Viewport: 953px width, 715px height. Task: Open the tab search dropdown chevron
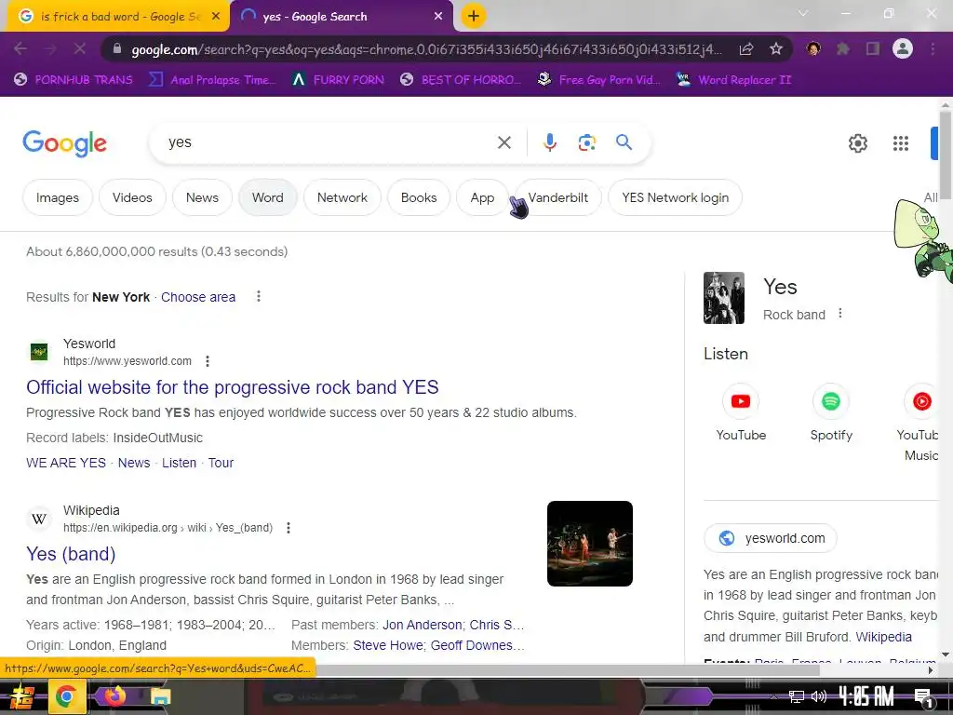pos(803,13)
